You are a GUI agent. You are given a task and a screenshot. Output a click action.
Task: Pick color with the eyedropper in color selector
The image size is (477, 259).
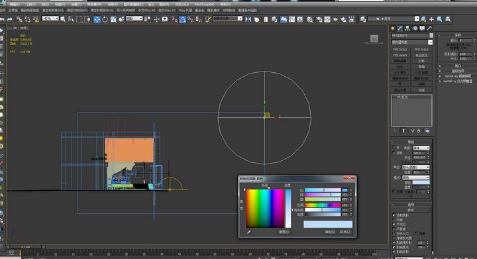249,232
